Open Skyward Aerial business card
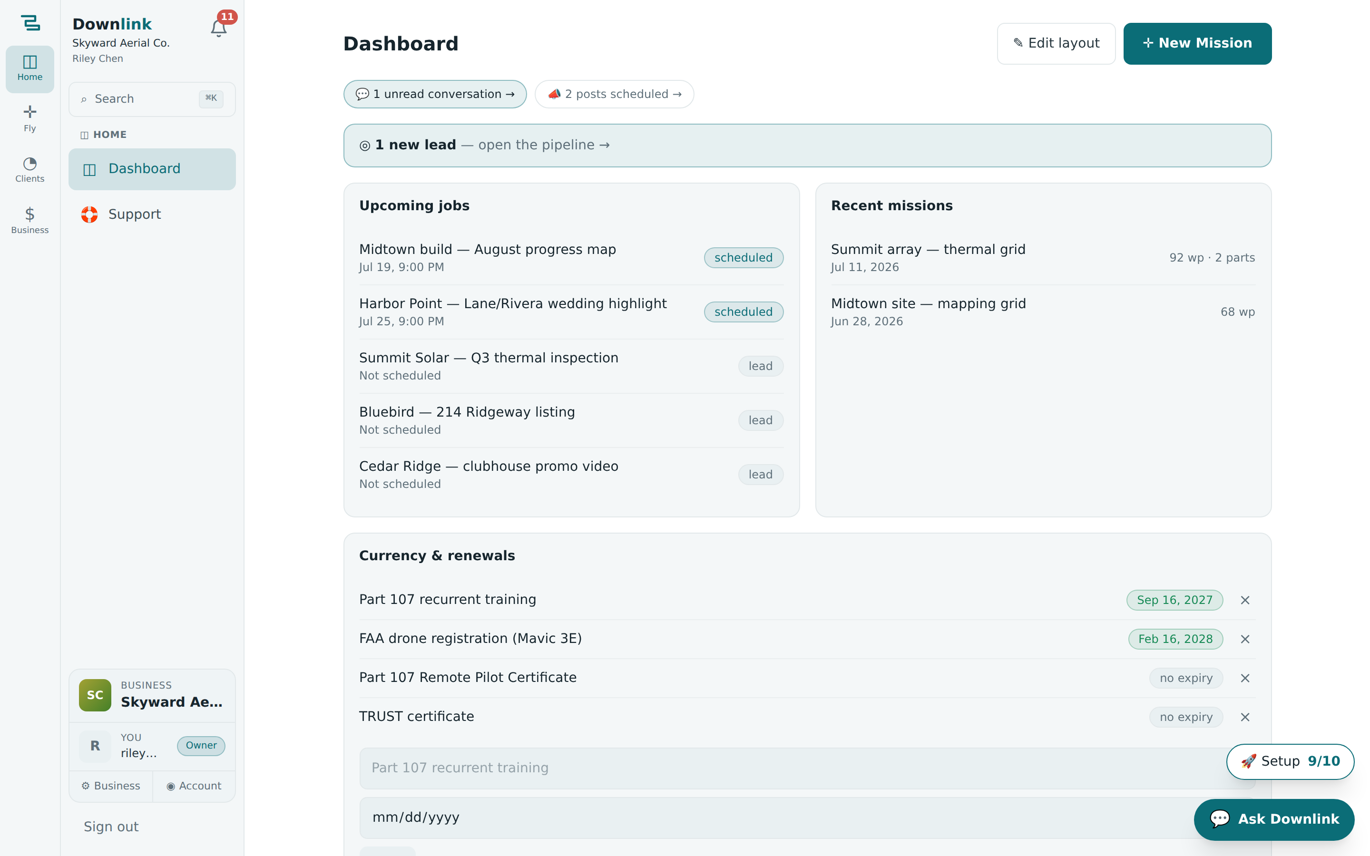1370x856 pixels. tap(152, 695)
